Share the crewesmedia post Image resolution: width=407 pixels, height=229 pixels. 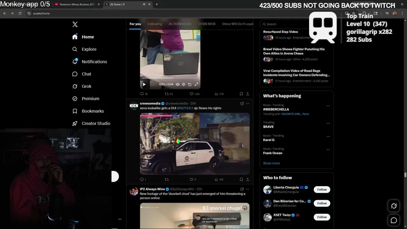coord(248,179)
